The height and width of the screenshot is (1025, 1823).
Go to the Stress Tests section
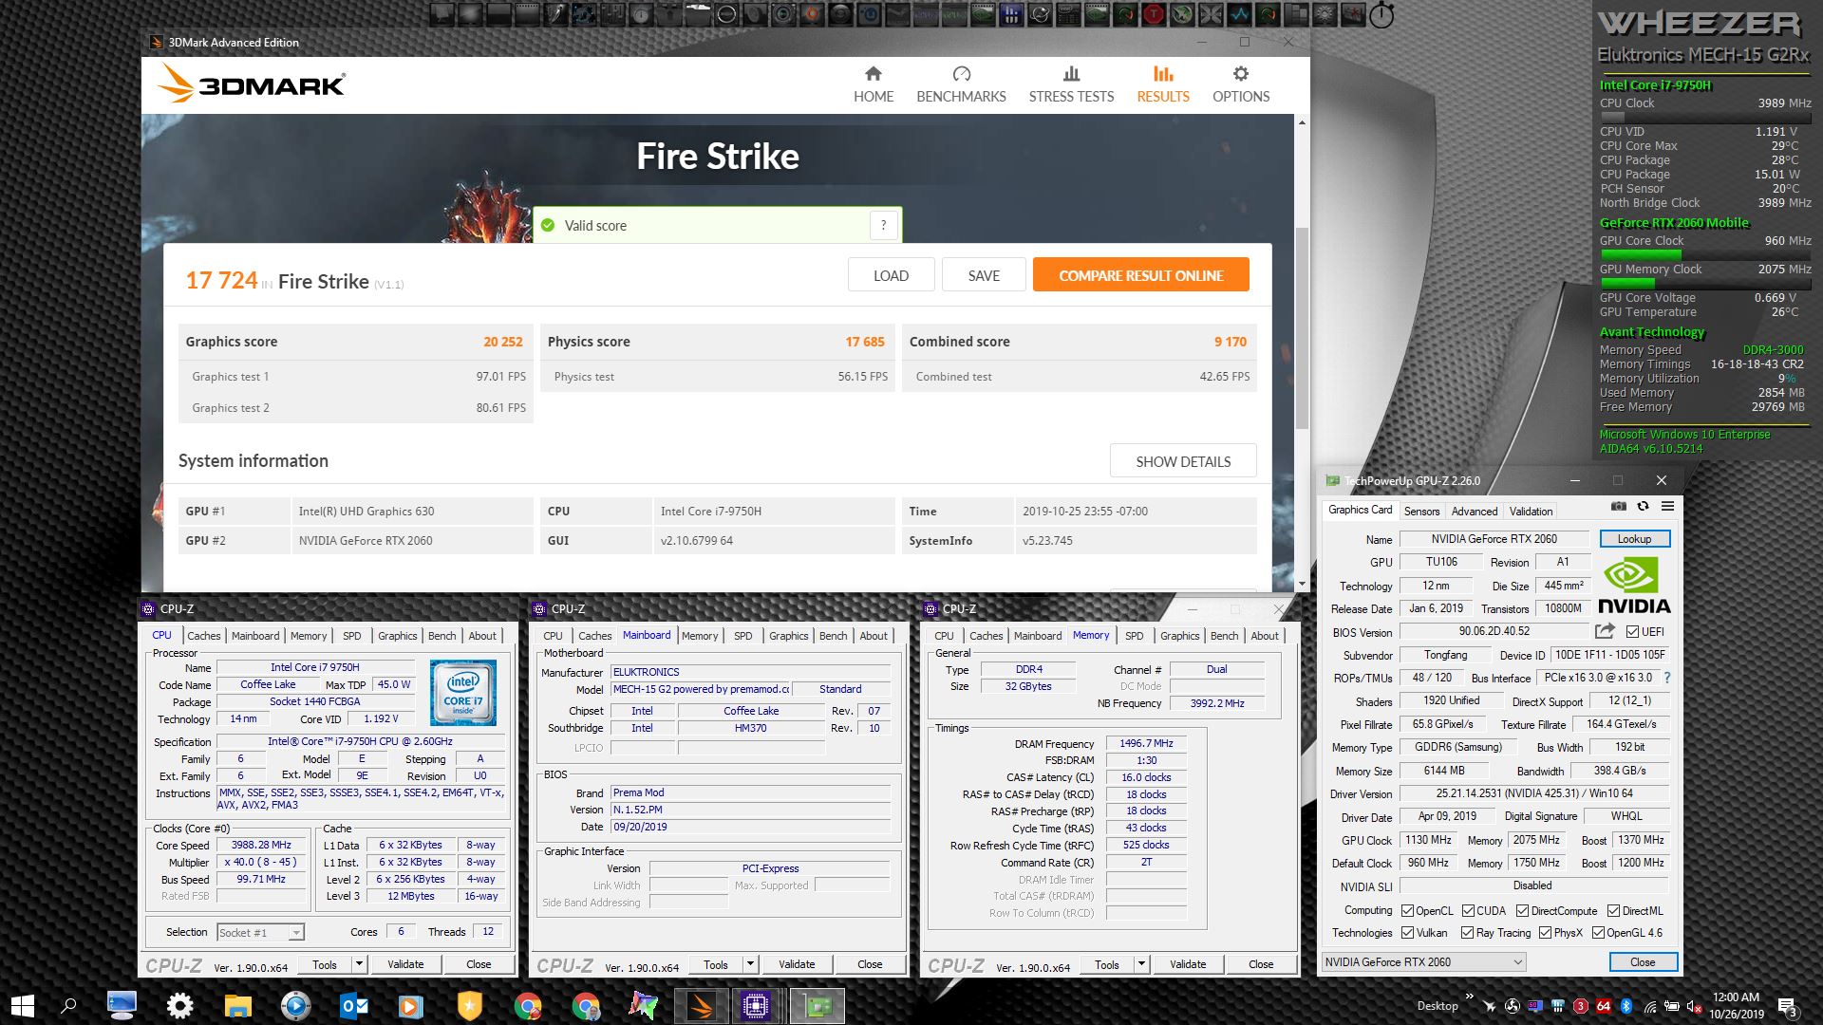pos(1071,84)
